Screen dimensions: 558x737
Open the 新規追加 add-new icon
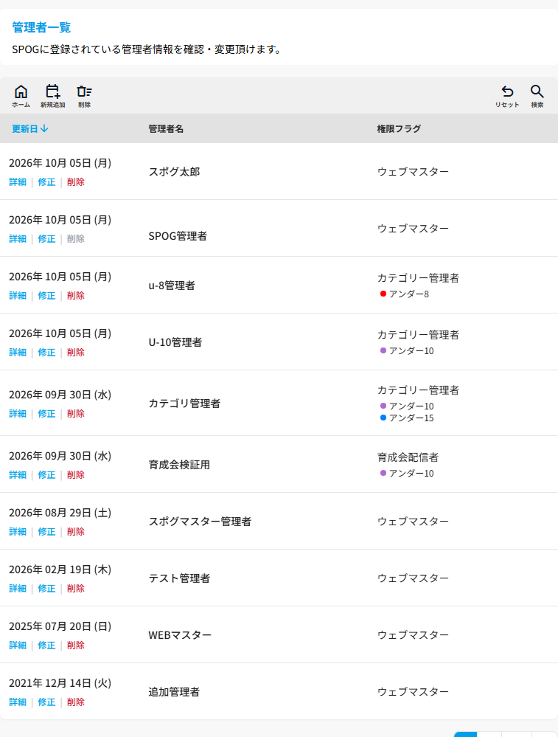coord(52,97)
